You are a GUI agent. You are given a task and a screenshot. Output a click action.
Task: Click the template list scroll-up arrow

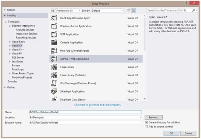(145, 16)
